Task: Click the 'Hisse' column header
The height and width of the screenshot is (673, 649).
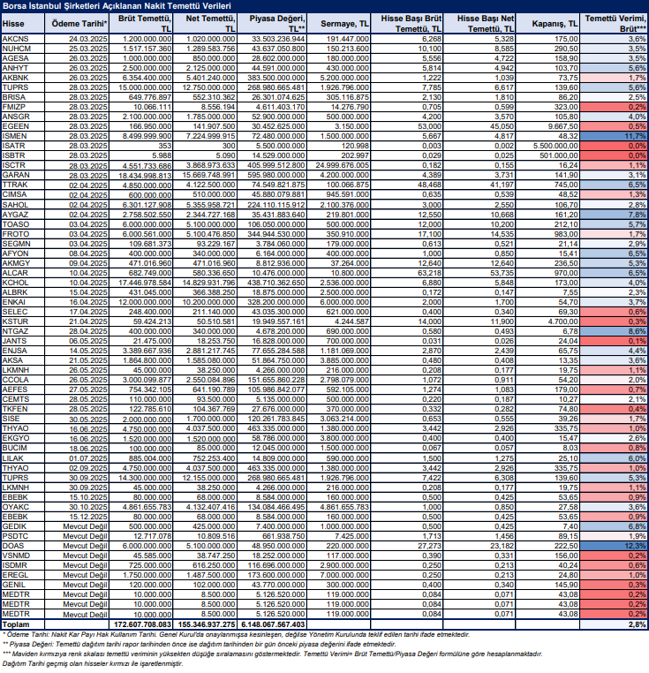Action: click(x=23, y=23)
